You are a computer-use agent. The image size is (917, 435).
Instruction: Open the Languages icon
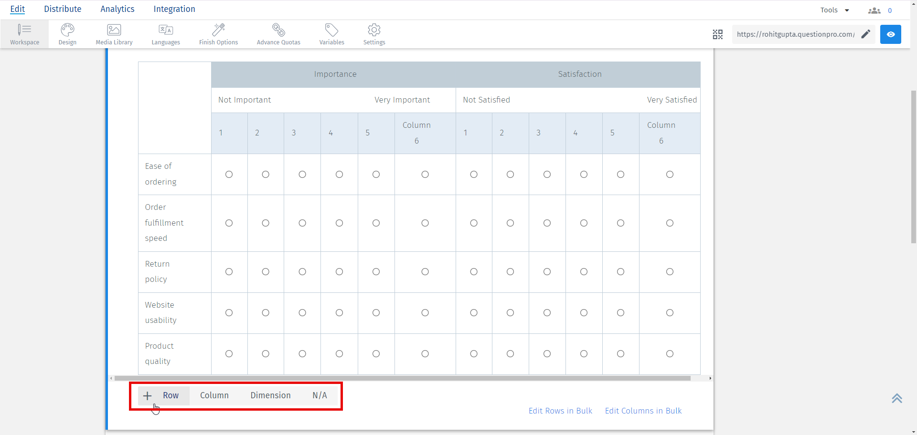[x=166, y=30]
